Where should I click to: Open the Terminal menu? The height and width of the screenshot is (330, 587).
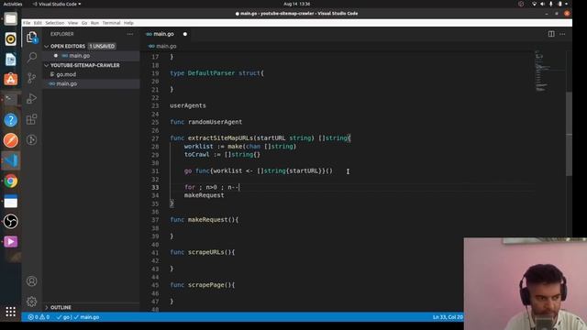111,23
